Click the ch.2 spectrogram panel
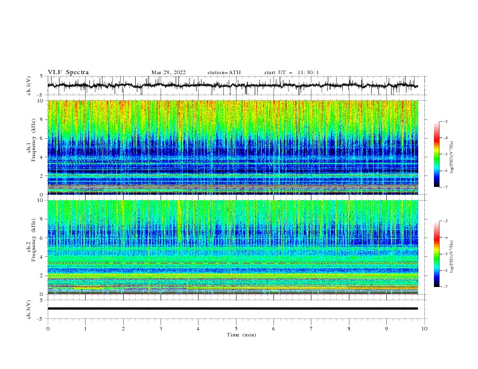 point(232,247)
